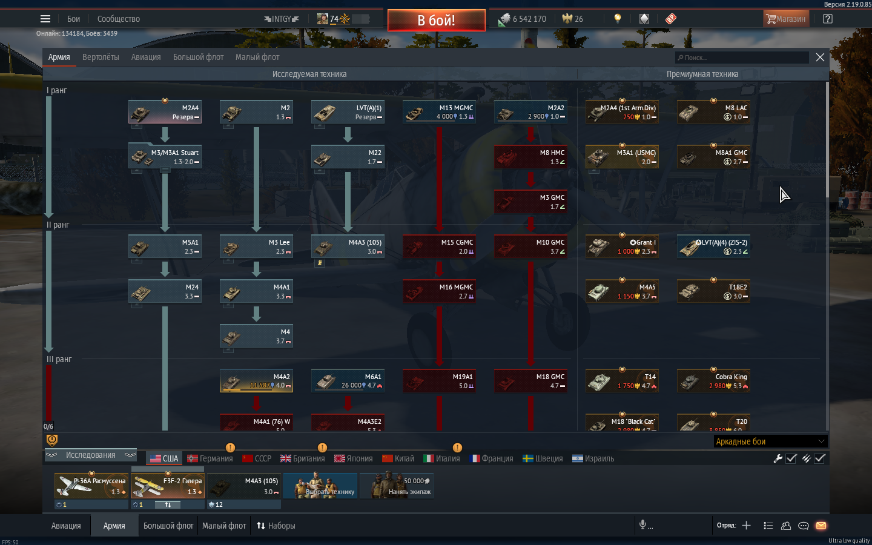Open the main hamburger menu
872x545 pixels.
click(45, 19)
